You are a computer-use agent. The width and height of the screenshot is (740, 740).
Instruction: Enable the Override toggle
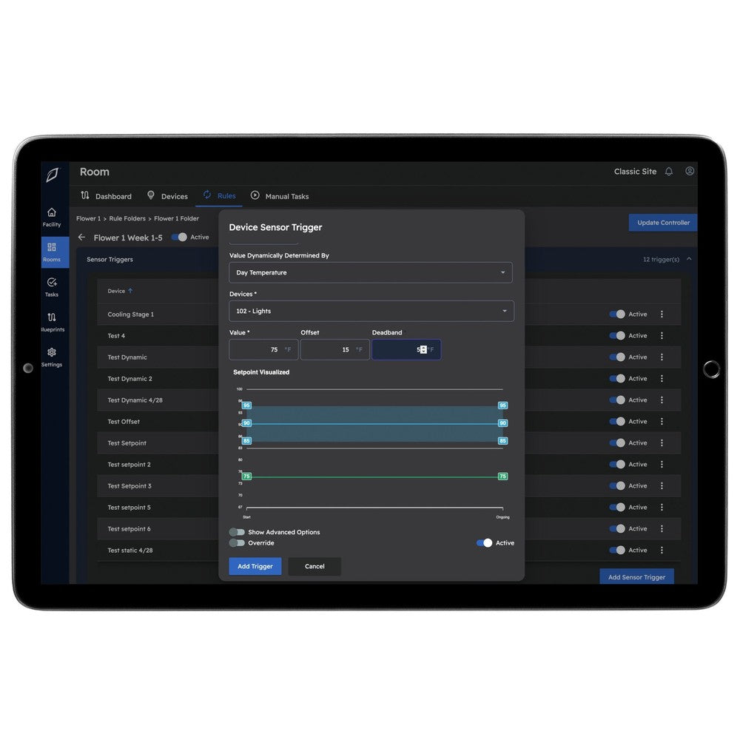click(237, 543)
